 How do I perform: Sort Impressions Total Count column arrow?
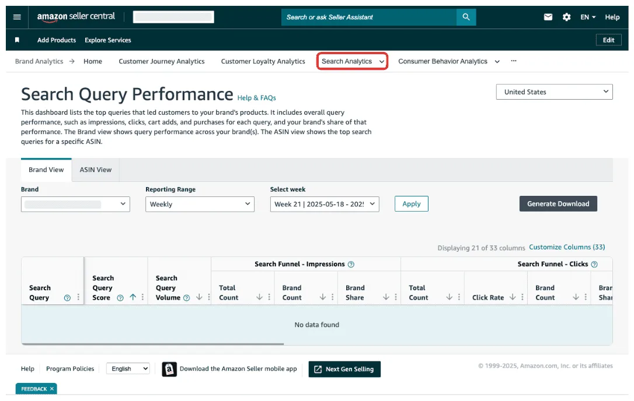coord(259,297)
